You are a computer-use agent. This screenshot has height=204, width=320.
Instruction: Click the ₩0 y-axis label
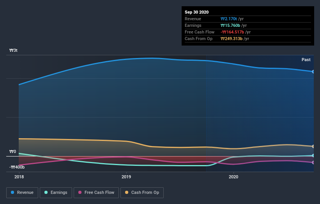(12, 151)
